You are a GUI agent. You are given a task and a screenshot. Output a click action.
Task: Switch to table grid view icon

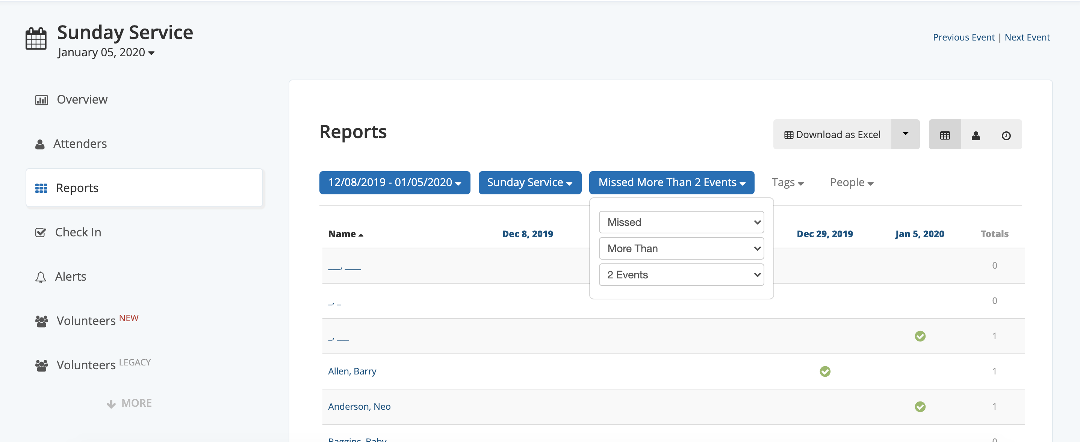pyautogui.click(x=945, y=135)
